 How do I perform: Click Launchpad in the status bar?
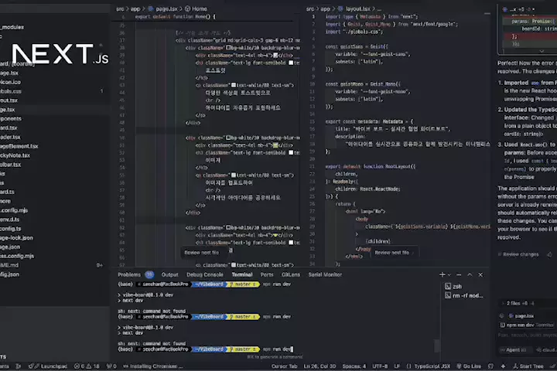coord(48,366)
